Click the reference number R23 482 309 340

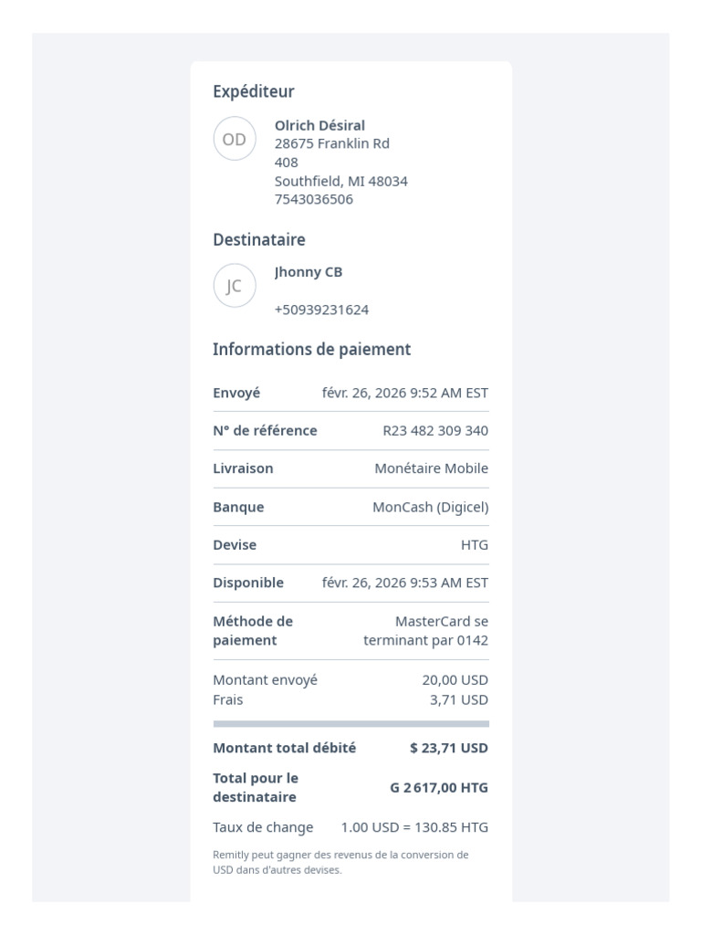435,431
